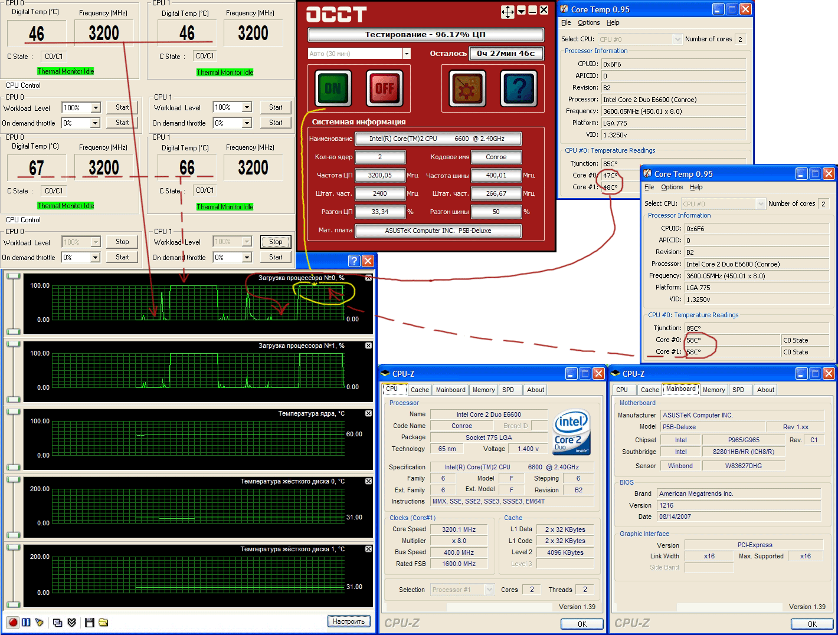
Task: Open CPU 0 Workload Level dropdown at top
Action: click(95, 108)
